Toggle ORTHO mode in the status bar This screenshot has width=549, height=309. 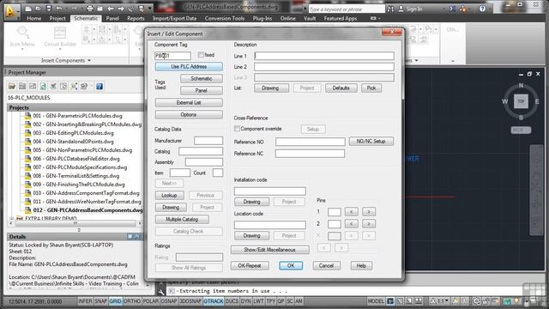coord(132,301)
